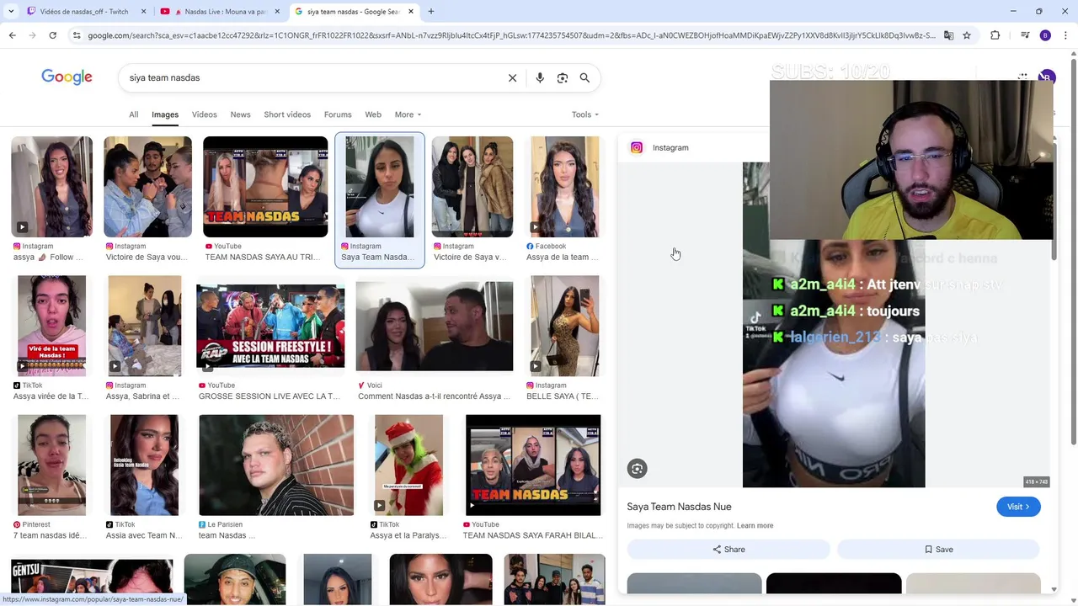Click the browser address bar URL
The image size is (1078, 606).
511,35
